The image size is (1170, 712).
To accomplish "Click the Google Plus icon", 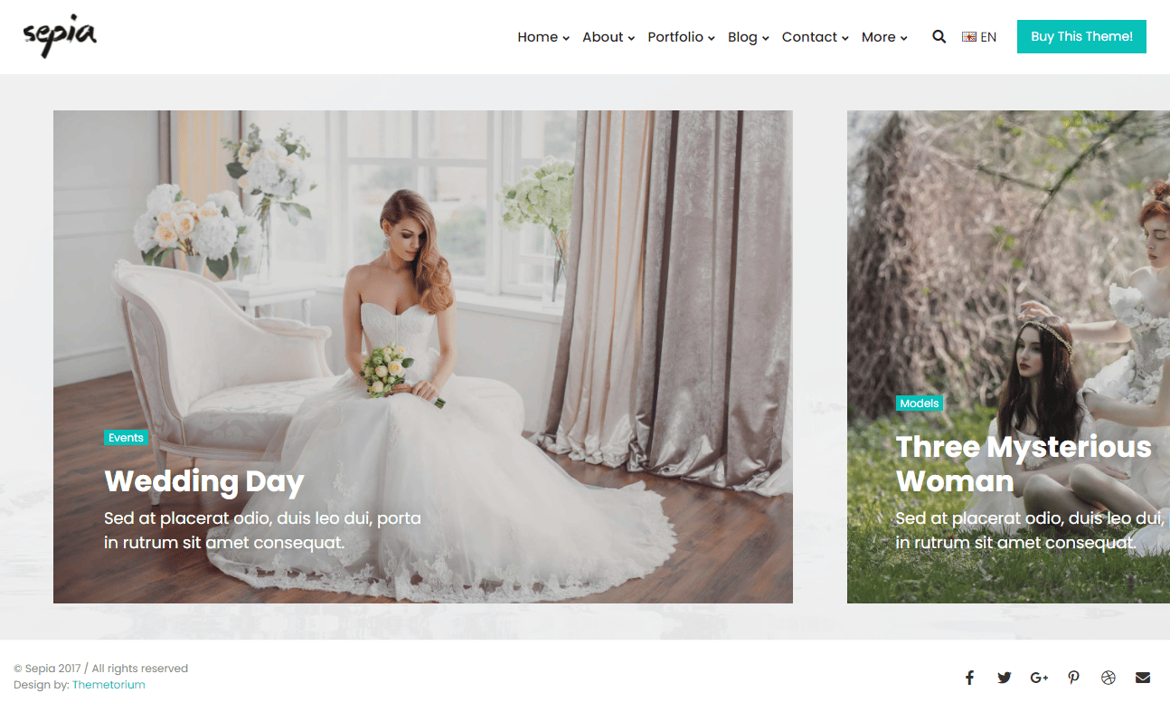I will point(1039,678).
